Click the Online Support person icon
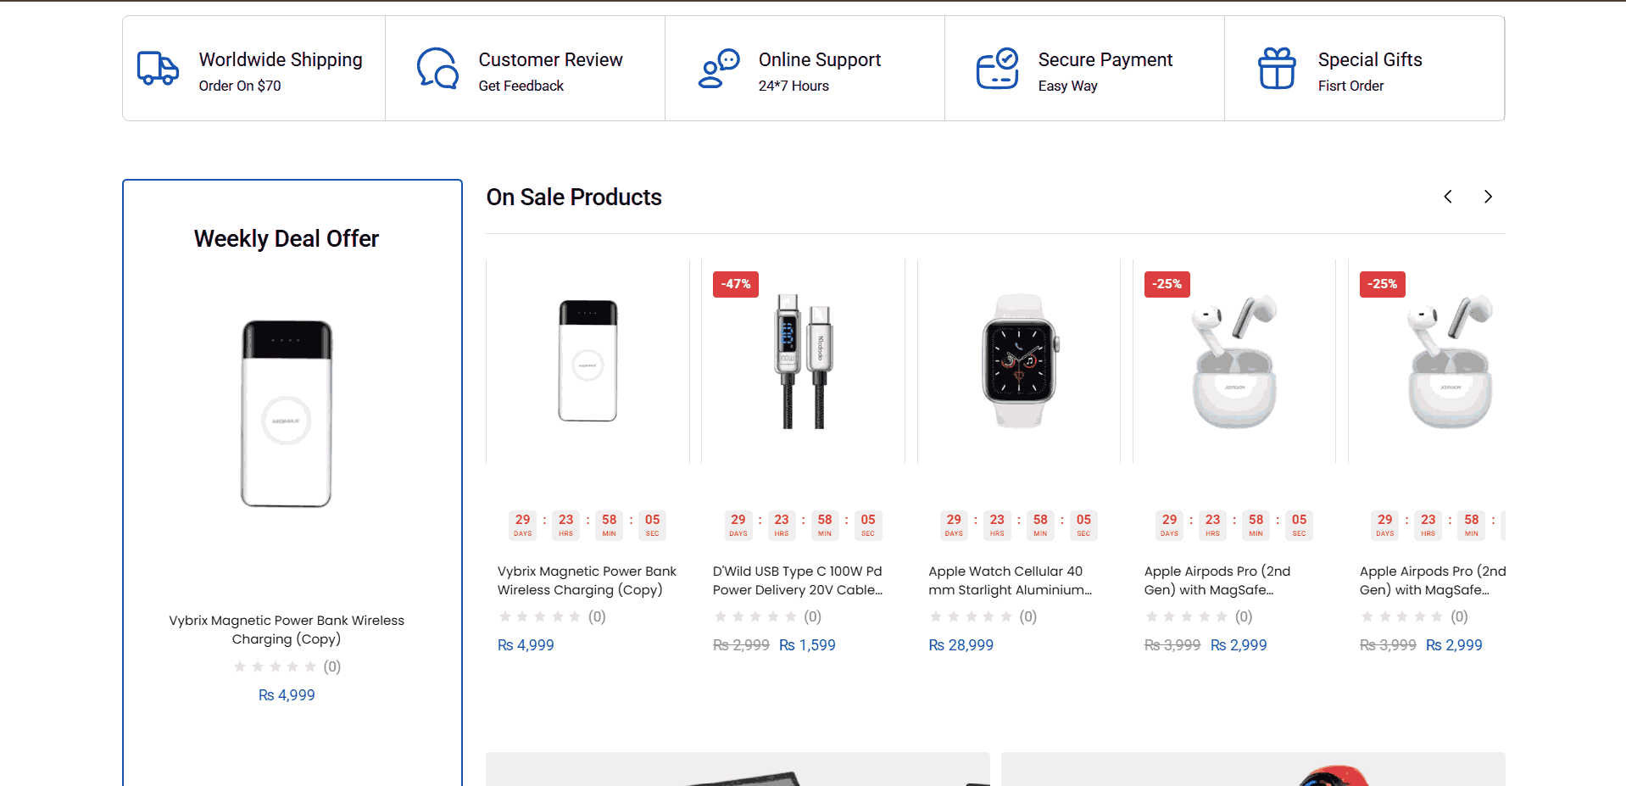This screenshot has height=786, width=1626. 718,69
